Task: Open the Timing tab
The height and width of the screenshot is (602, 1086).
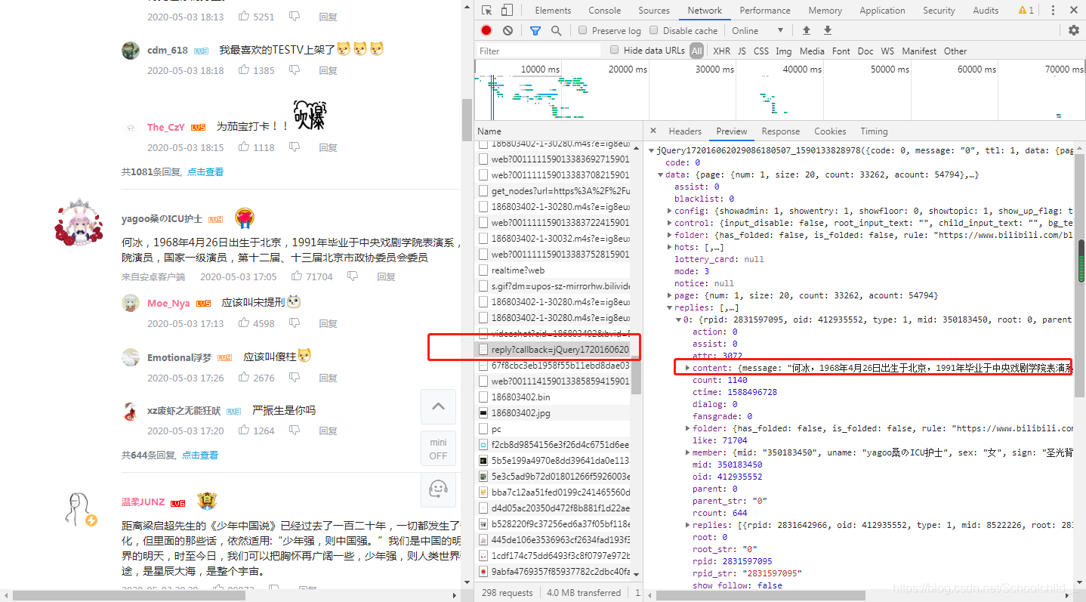Action: (x=874, y=131)
